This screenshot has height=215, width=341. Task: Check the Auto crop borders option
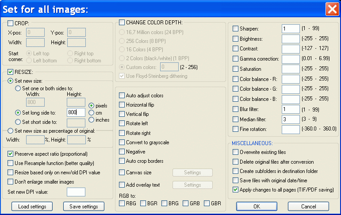(x=122, y=161)
